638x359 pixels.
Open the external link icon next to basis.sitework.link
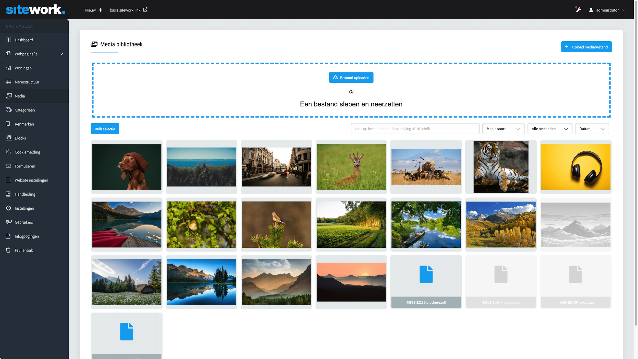click(145, 10)
